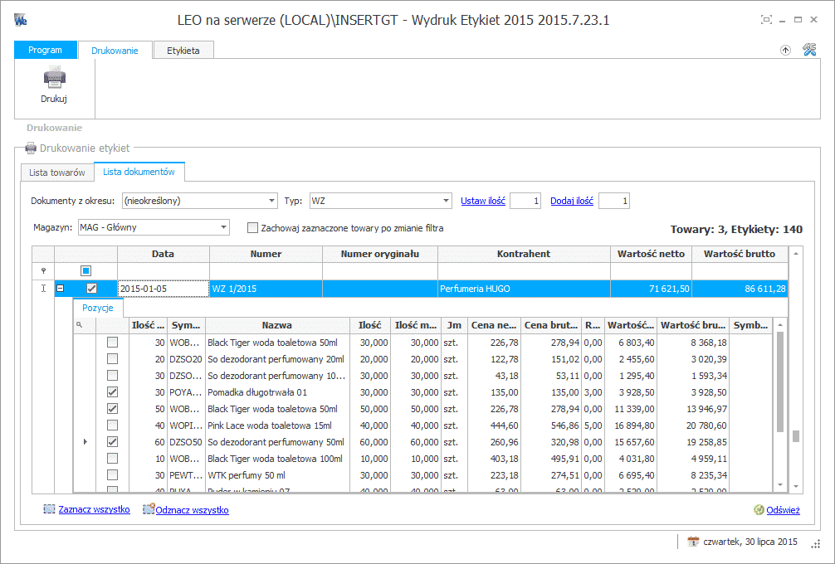This screenshot has width=835, height=564.
Task: Toggle Zachowaj zaznaczone towary po zmianie filtra
Action: 252,228
